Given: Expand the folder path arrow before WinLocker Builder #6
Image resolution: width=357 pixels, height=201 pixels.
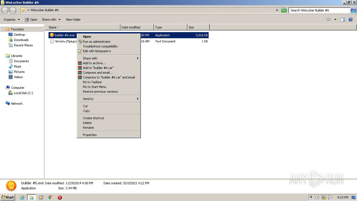Looking at the screenshot, I should pos(28,10).
